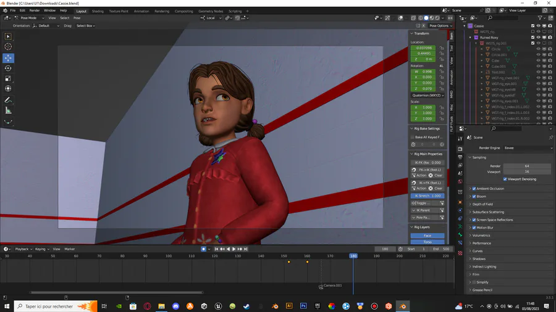Open the Output properties tab icon
The width and height of the screenshot is (556, 312).
(460, 157)
